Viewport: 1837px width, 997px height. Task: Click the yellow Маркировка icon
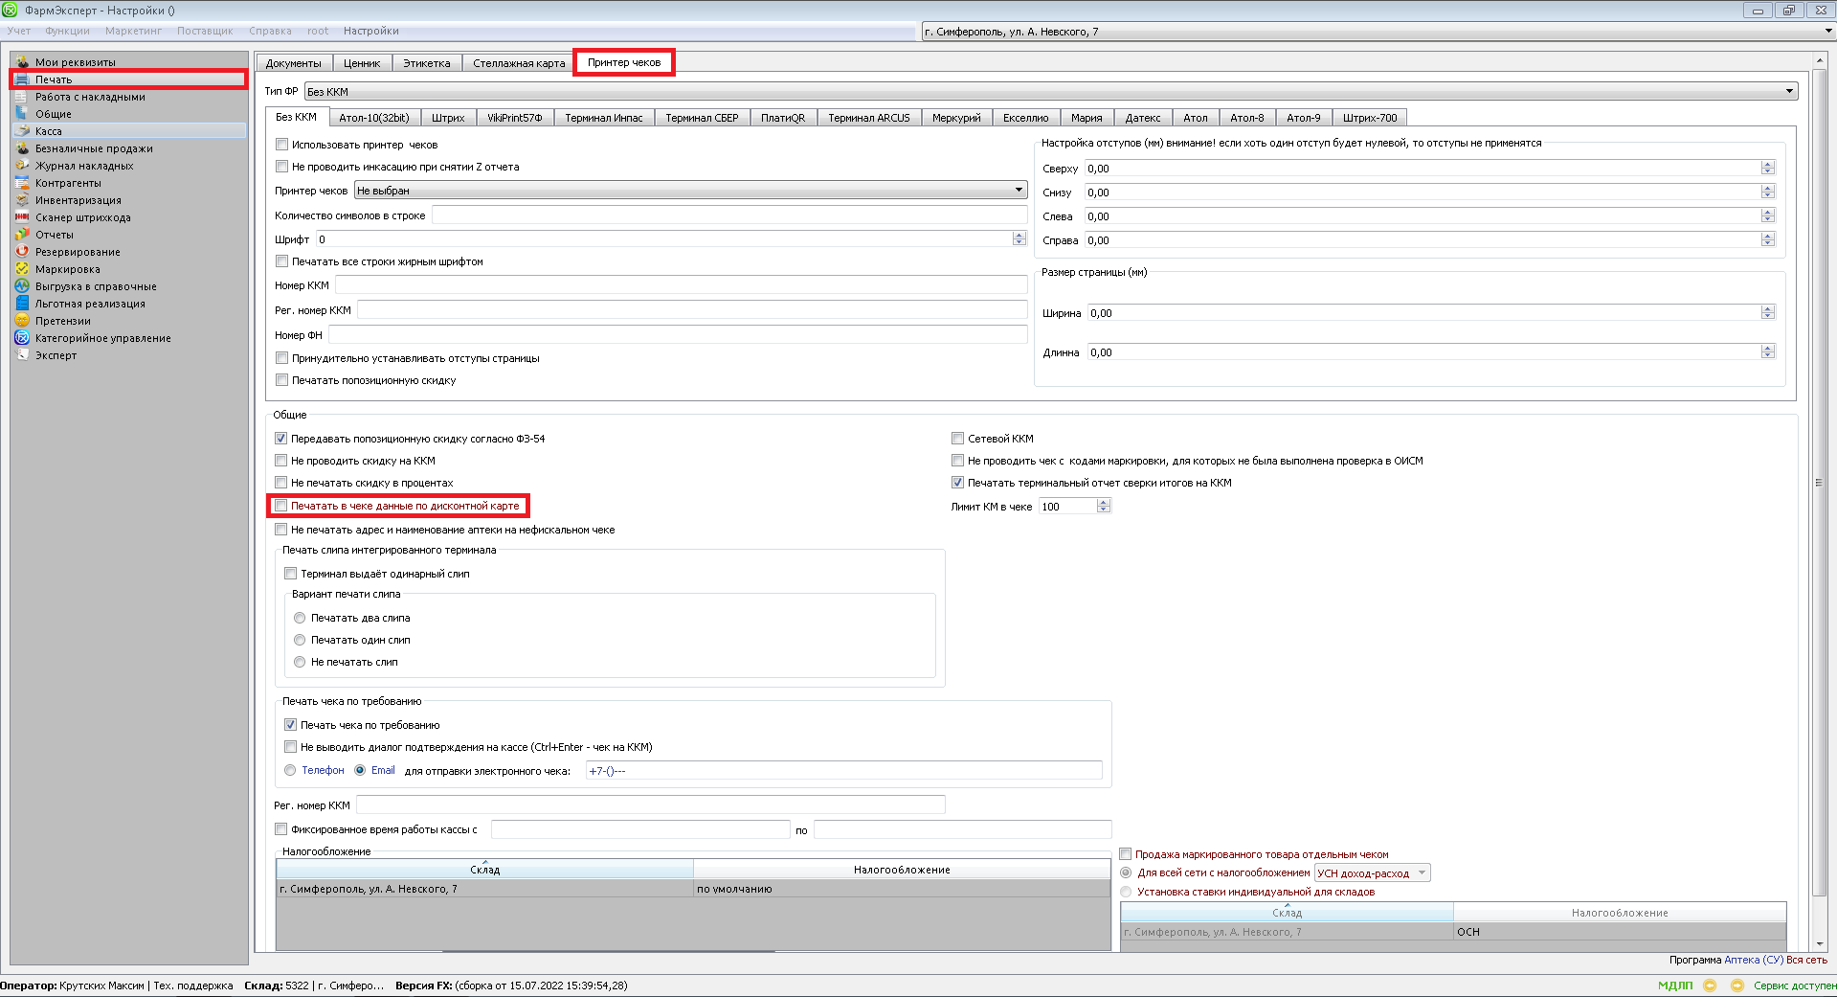[x=22, y=269]
